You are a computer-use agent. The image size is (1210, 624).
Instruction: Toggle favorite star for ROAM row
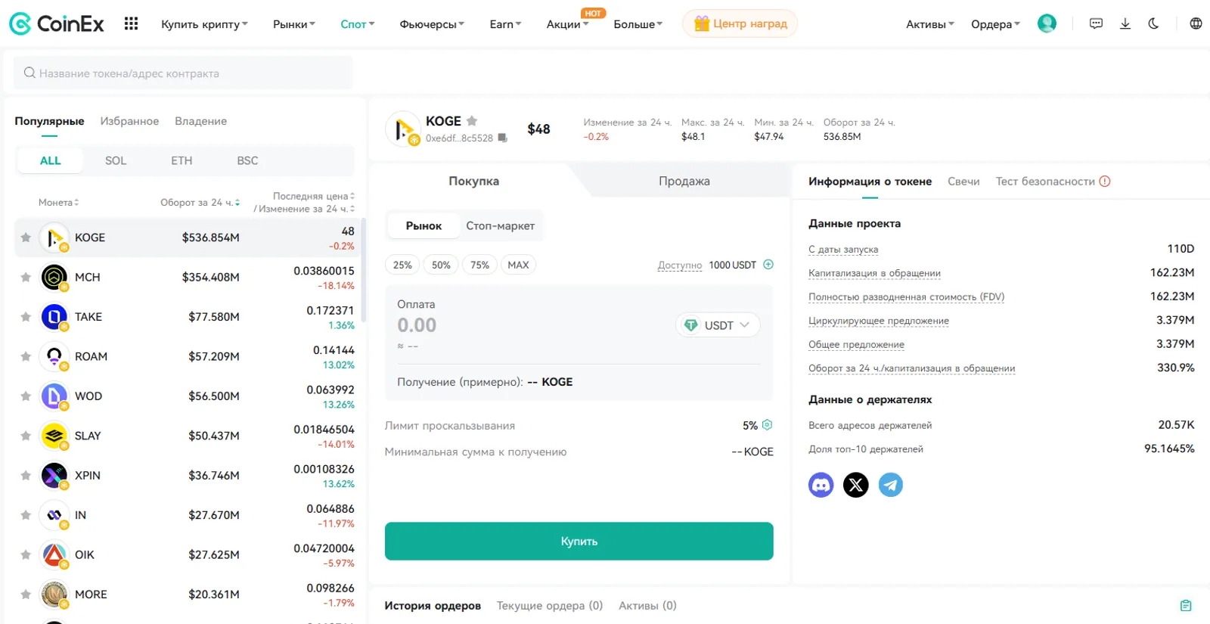(26, 356)
